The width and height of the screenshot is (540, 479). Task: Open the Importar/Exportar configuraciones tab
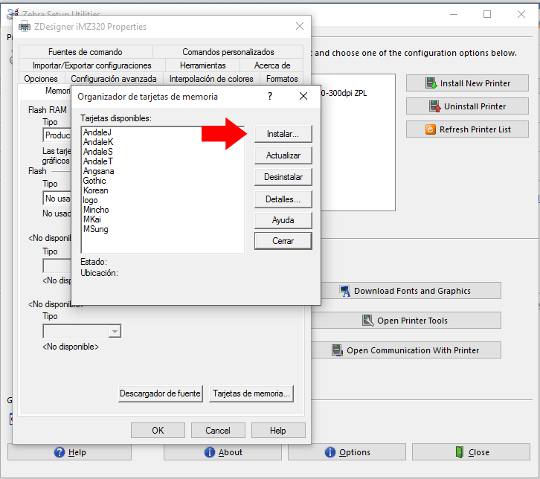pyautogui.click(x=92, y=65)
